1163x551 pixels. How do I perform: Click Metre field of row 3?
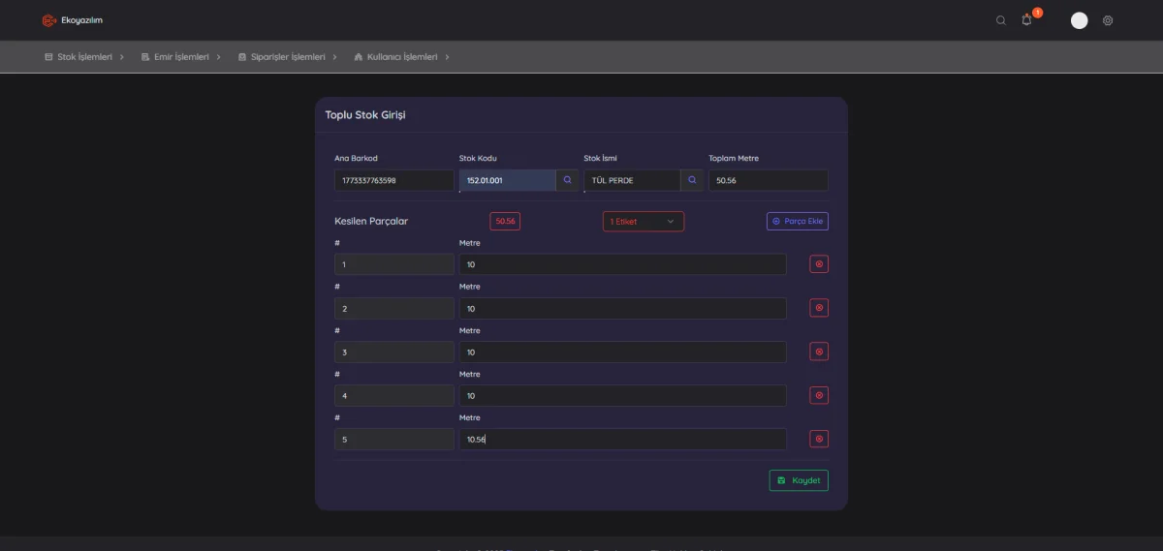point(623,352)
